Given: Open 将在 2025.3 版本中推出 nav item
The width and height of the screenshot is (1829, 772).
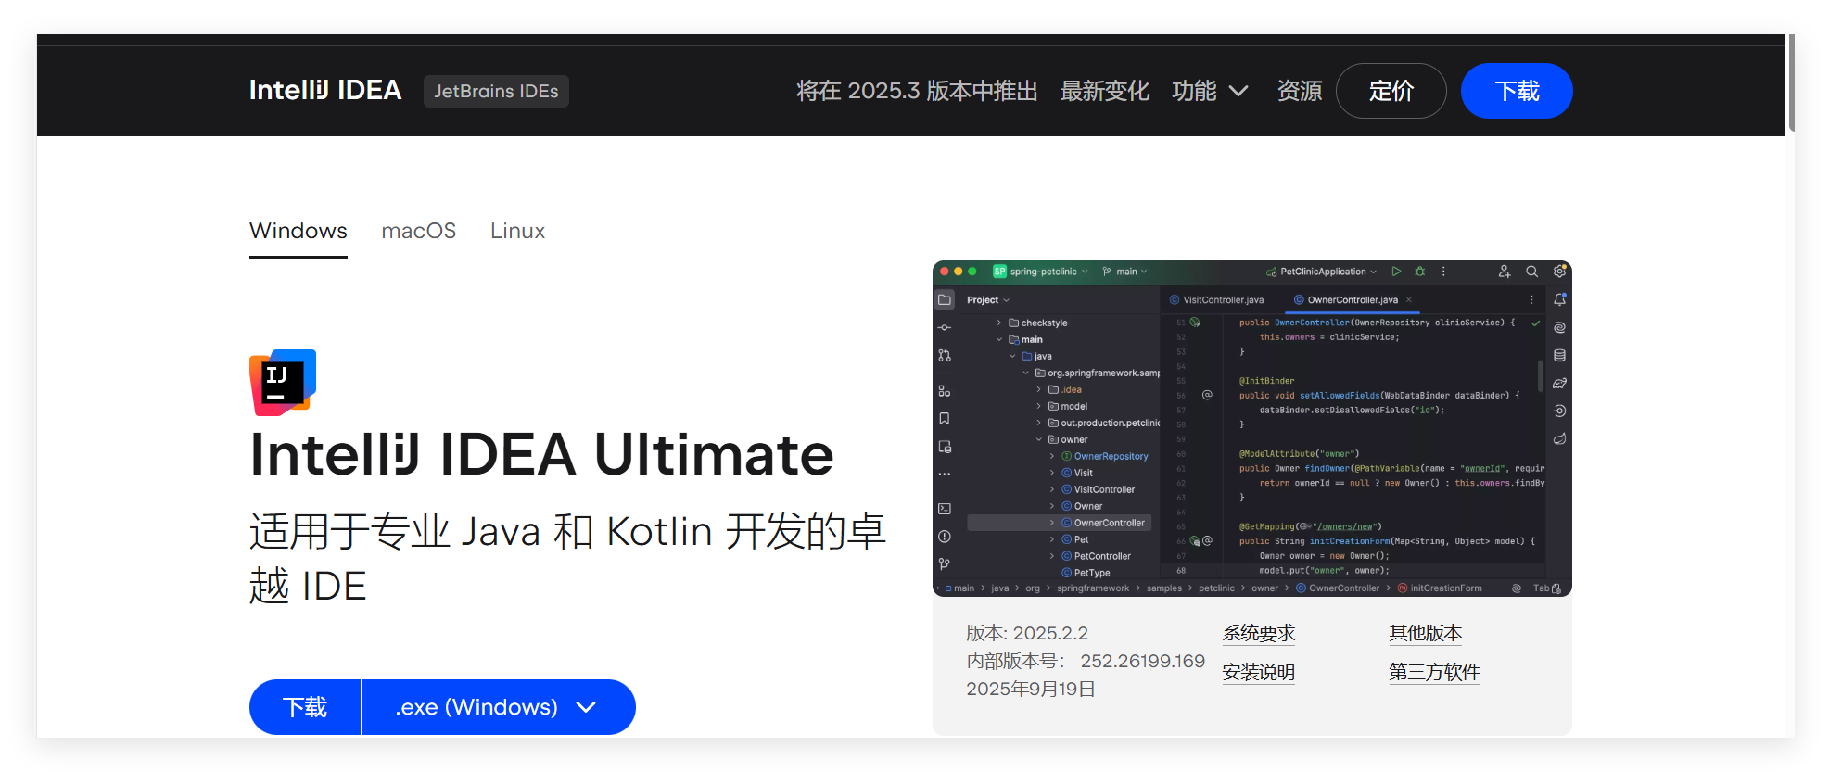Looking at the screenshot, I should click(917, 91).
